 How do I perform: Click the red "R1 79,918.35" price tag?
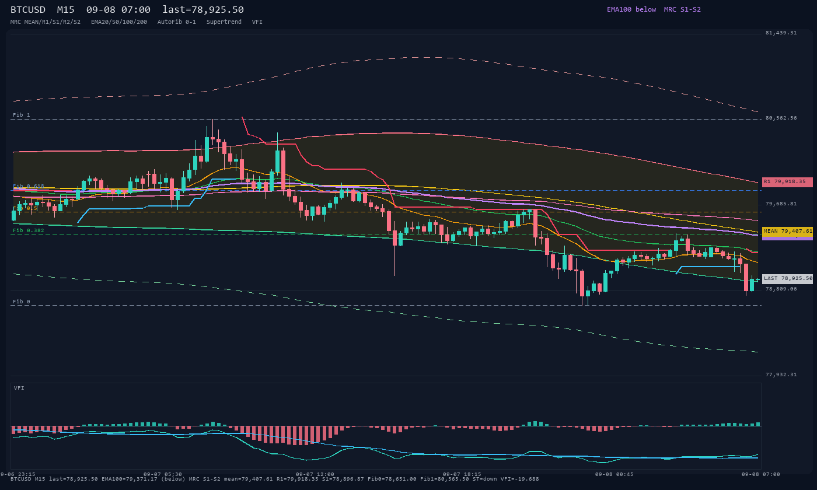pos(787,182)
